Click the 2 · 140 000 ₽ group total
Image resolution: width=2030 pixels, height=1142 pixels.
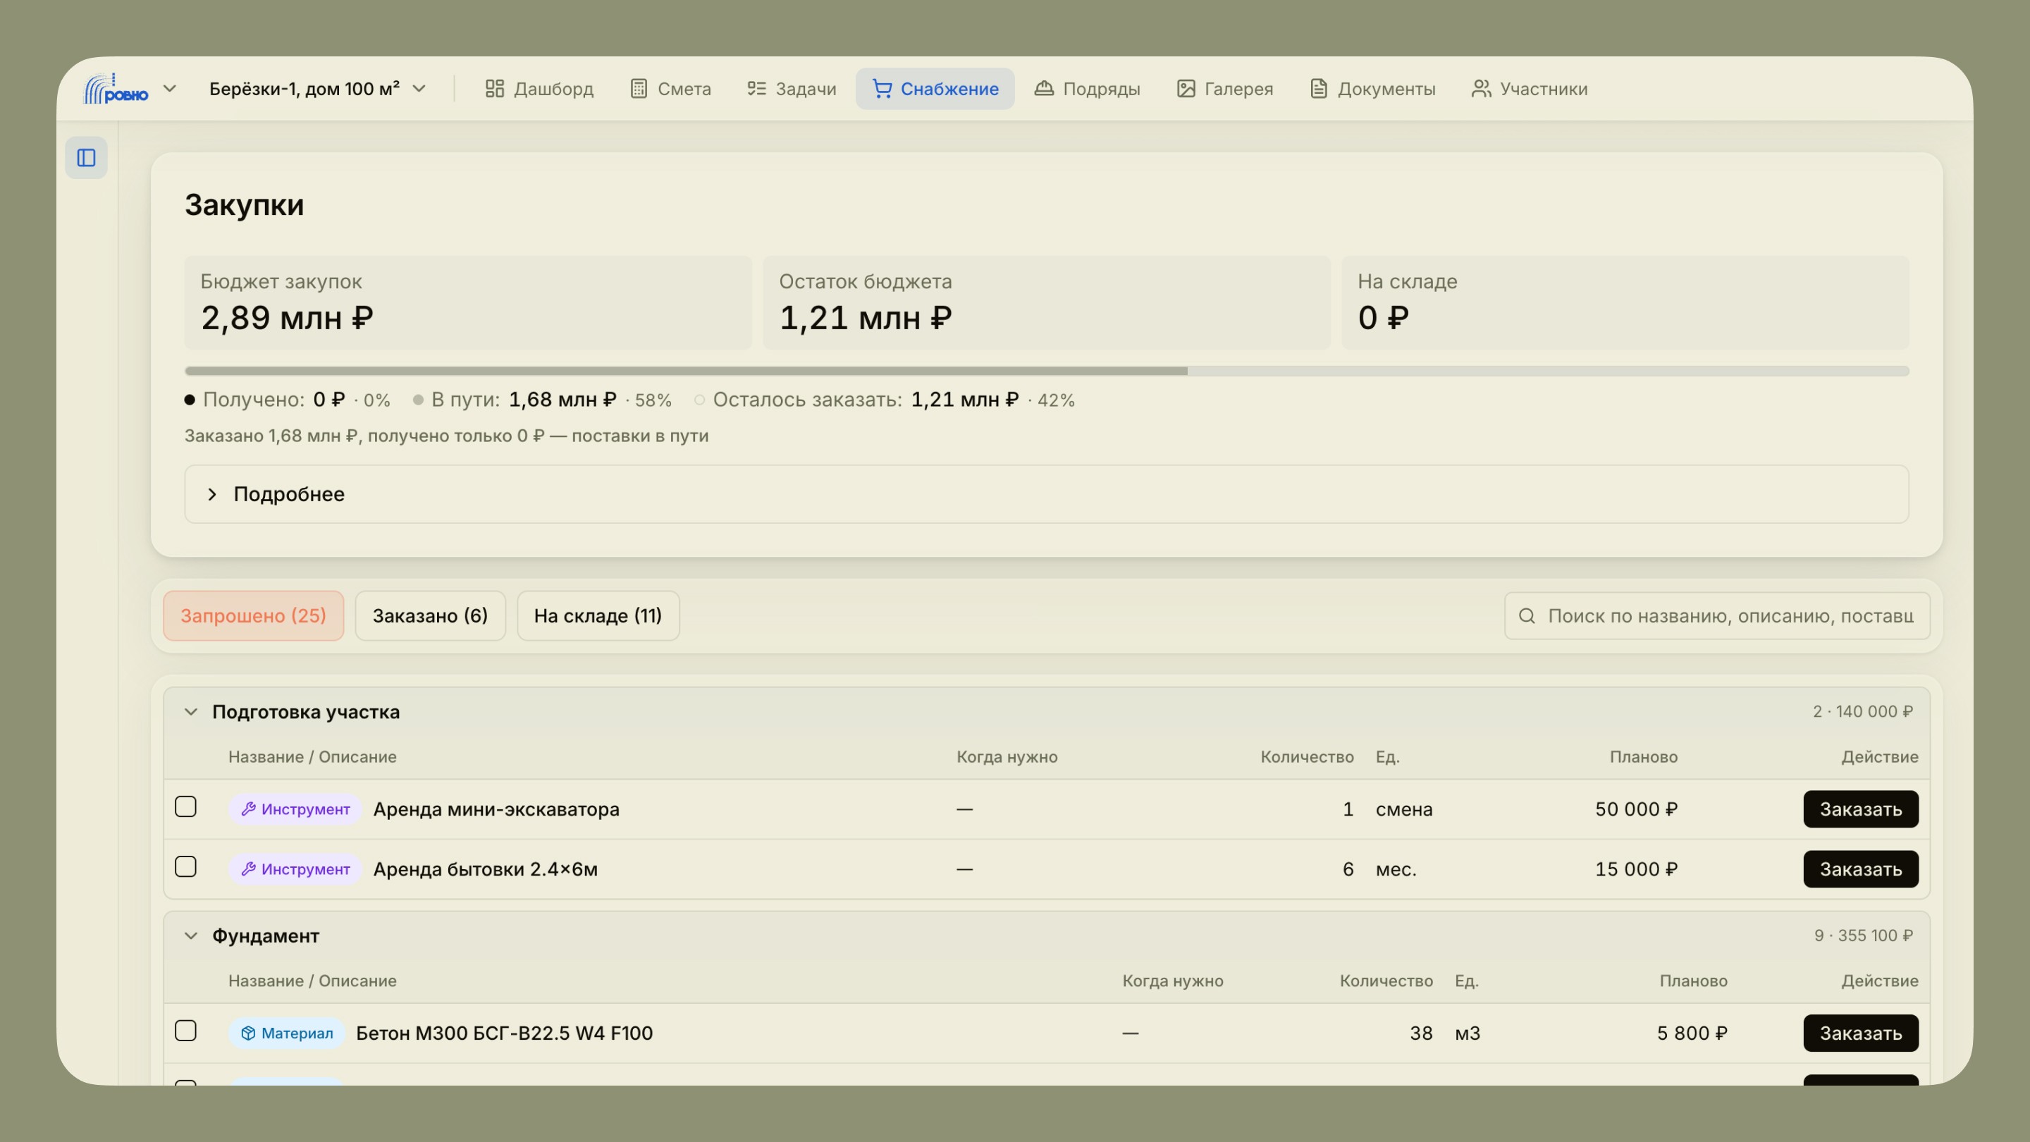point(1863,712)
